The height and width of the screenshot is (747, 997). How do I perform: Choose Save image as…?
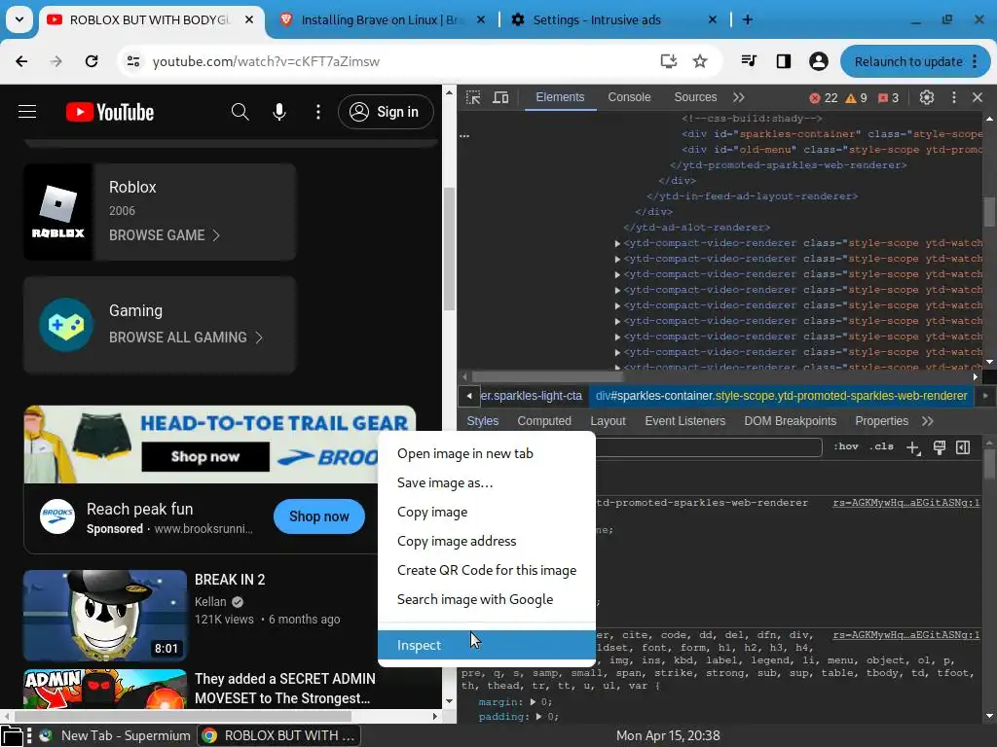(487, 482)
